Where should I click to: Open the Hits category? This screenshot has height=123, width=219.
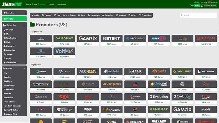point(5,73)
